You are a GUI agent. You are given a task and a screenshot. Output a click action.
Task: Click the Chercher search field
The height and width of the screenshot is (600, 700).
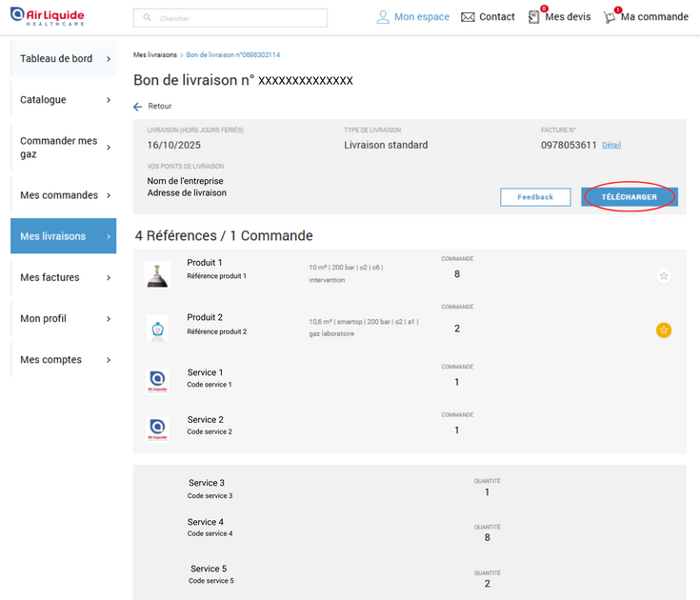point(230,18)
